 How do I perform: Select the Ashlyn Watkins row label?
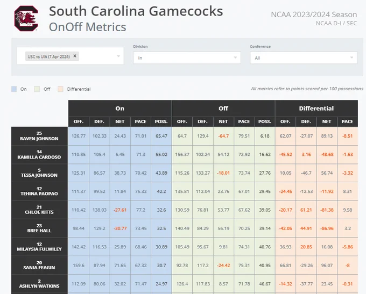[39, 284]
